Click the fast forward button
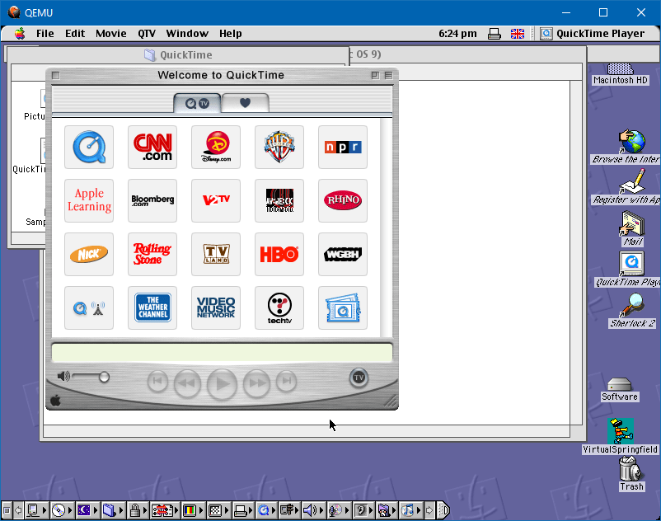This screenshot has width=661, height=521. [256, 383]
